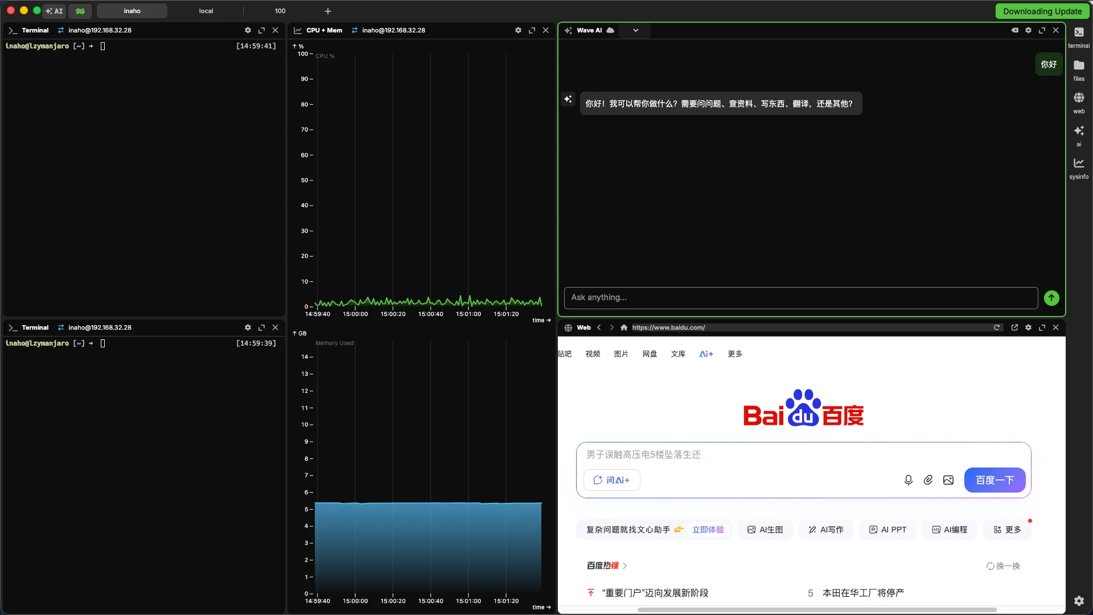
Task: Click Baidu image search camera icon
Action: (948, 480)
